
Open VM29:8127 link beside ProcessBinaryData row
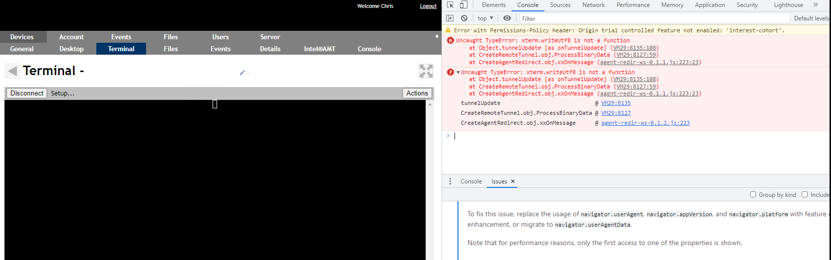616,113
